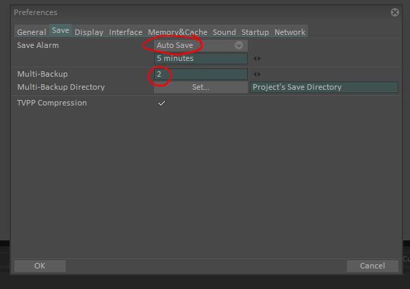Click the Set... button for backup directory
Screen dimensions: 410x289
point(201,87)
